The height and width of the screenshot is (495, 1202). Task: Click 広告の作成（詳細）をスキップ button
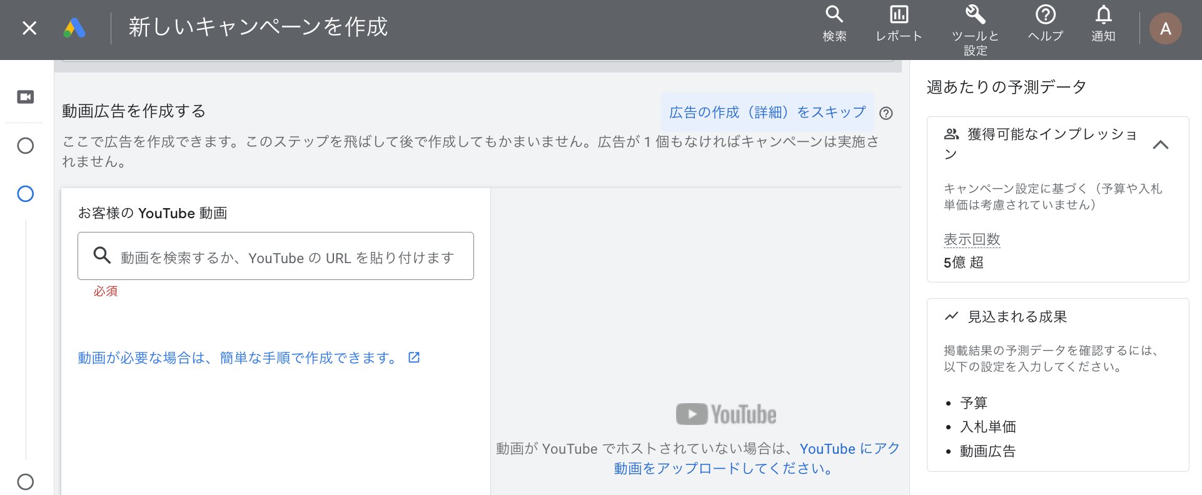point(767,112)
